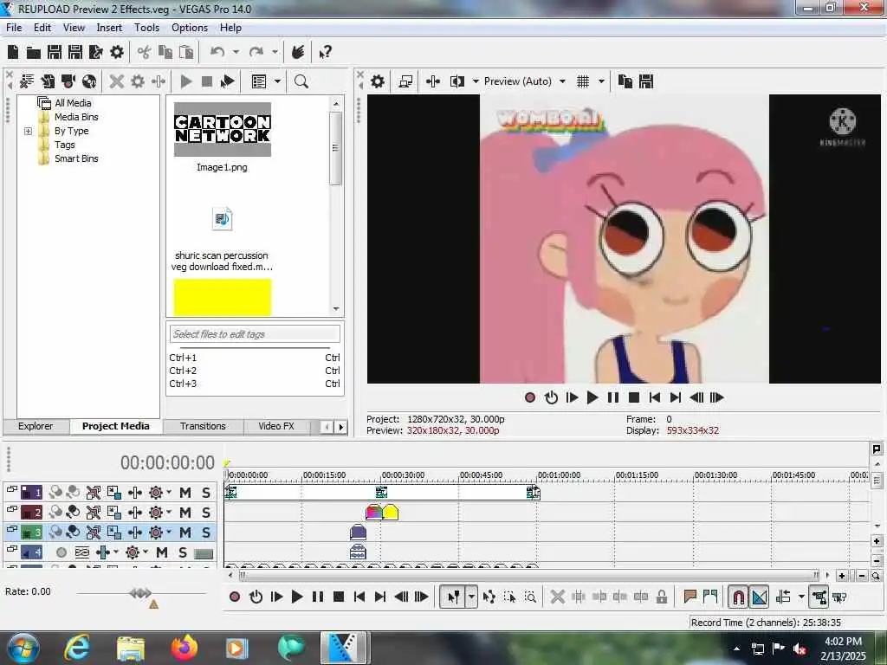Open Firefox from the Windows taskbar
The image size is (887, 665).
pyautogui.click(x=185, y=648)
